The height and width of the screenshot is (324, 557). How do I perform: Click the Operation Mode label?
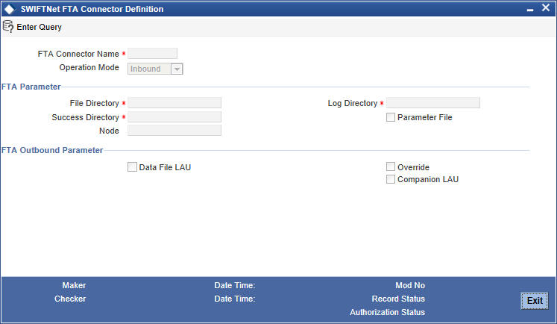point(89,68)
